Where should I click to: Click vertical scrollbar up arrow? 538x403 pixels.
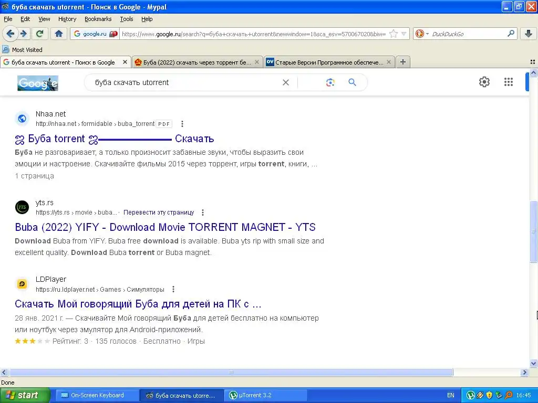(x=533, y=72)
